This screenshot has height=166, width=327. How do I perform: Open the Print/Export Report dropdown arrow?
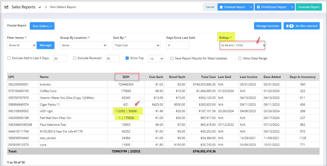click(x=292, y=7)
